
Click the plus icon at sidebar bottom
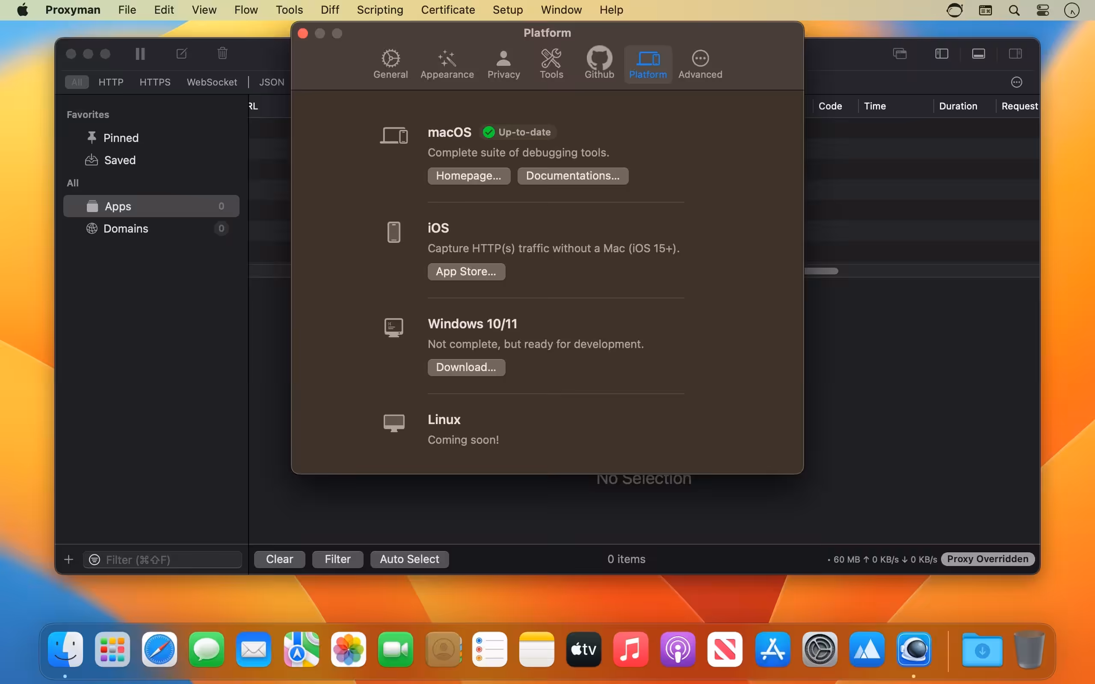click(69, 560)
